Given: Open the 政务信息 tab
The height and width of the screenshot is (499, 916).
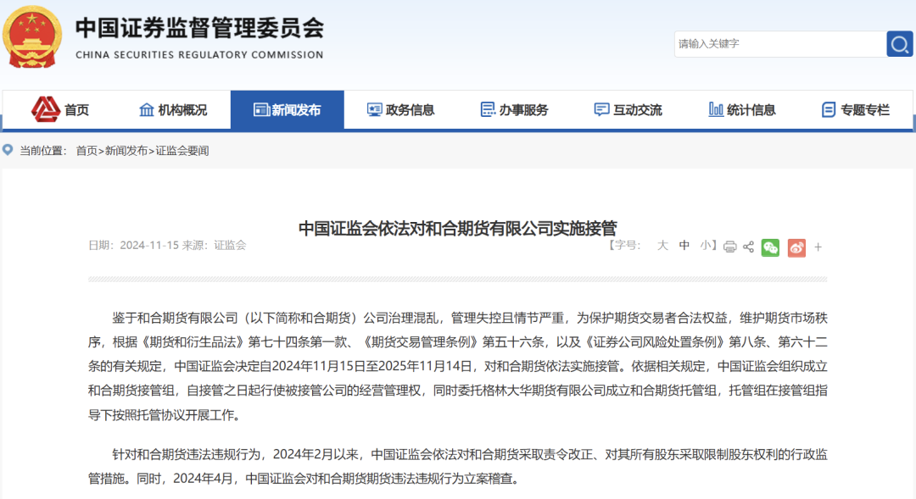Looking at the screenshot, I should (400, 110).
